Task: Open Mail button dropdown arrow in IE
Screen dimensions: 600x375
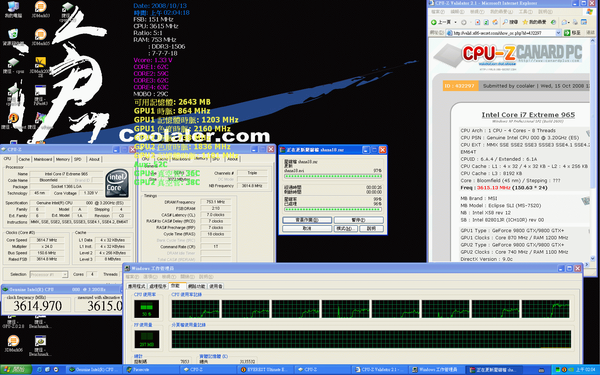Action: point(569,22)
